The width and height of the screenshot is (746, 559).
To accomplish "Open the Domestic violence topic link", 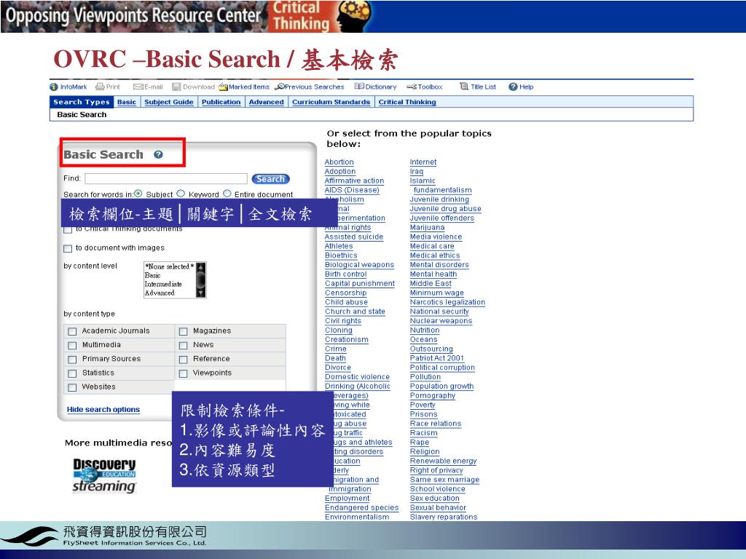I will tap(357, 377).
